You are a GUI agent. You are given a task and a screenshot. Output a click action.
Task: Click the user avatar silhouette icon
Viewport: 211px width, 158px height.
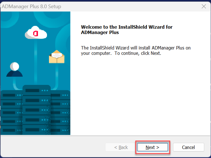[14, 70]
